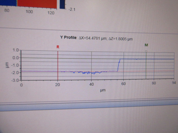Click the ΔZ=1.8005 µm readout
The height and width of the screenshot is (133, 178).
121,39
